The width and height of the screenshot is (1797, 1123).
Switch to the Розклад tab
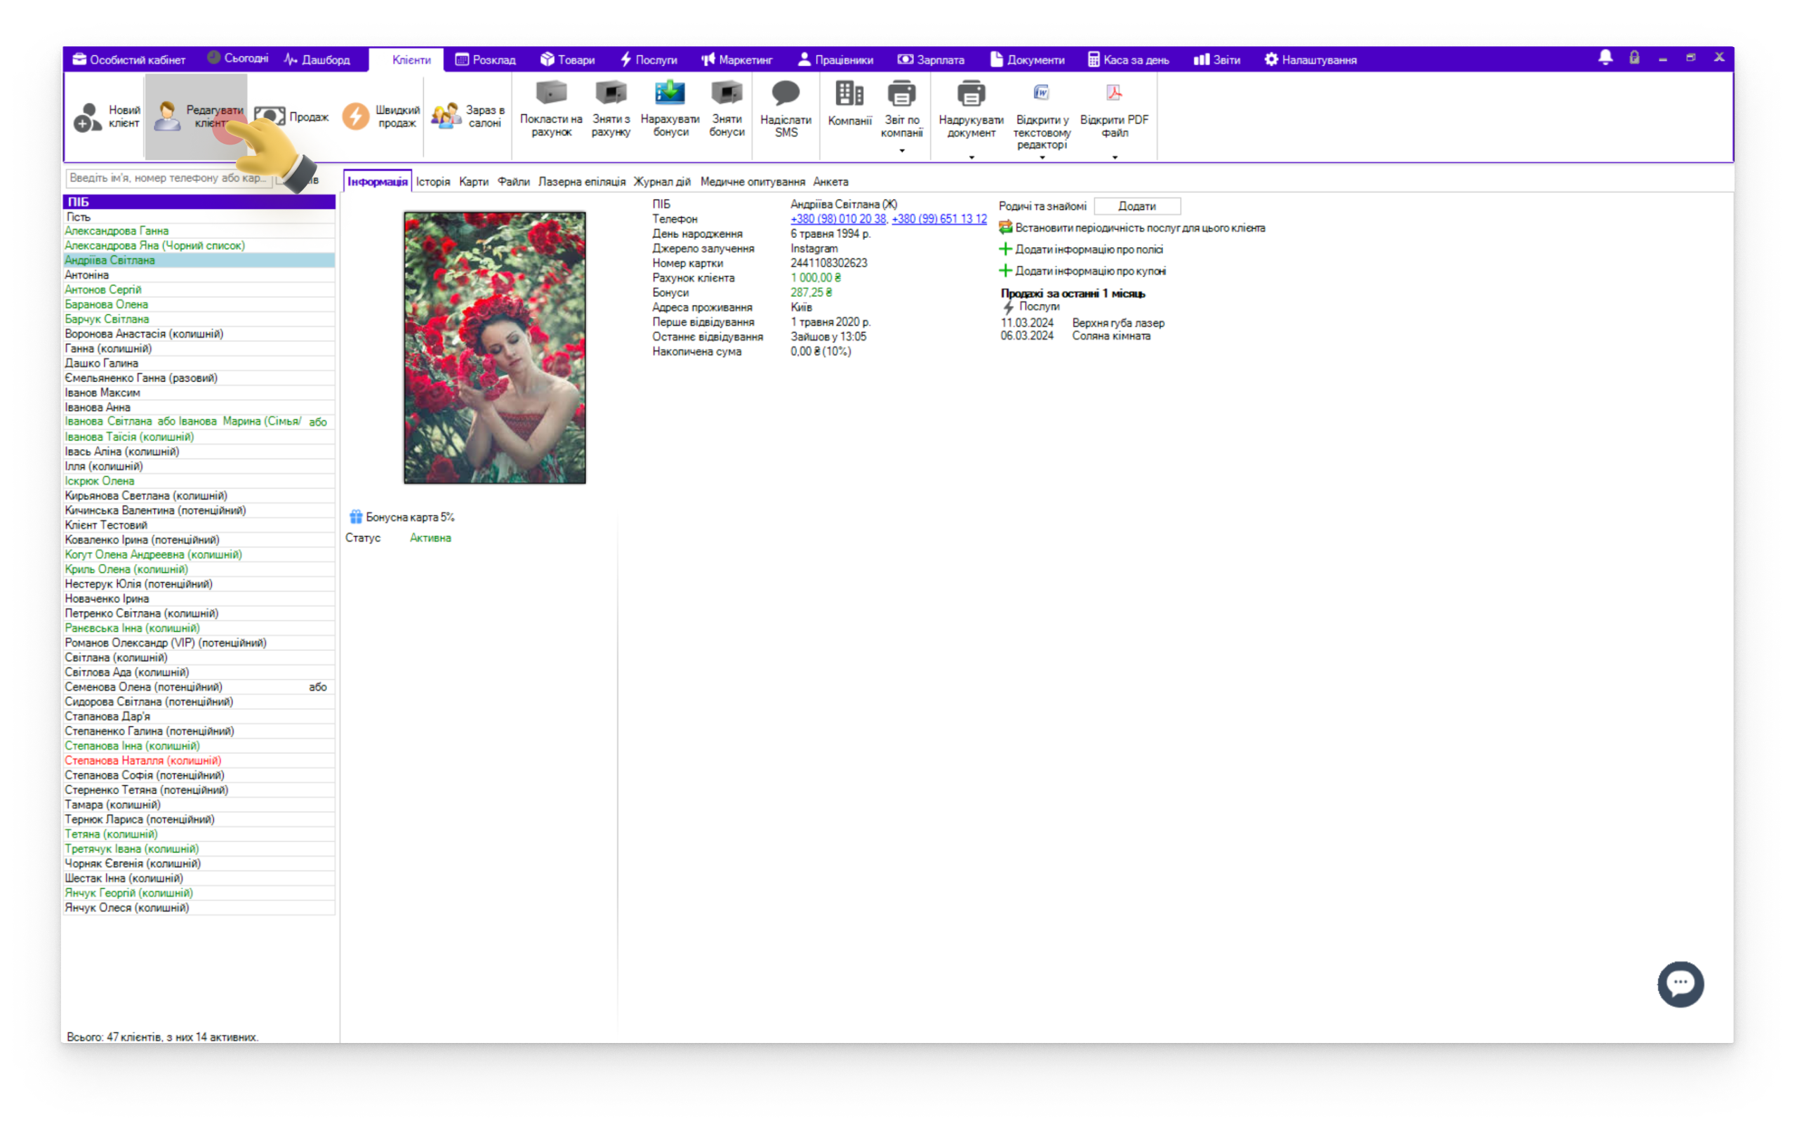[x=486, y=60]
